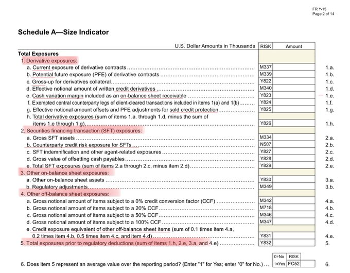The width and height of the screenshot is (350, 273).
Task: Click the 'Schedule A—Size Indicator' heading
Action: point(63,32)
